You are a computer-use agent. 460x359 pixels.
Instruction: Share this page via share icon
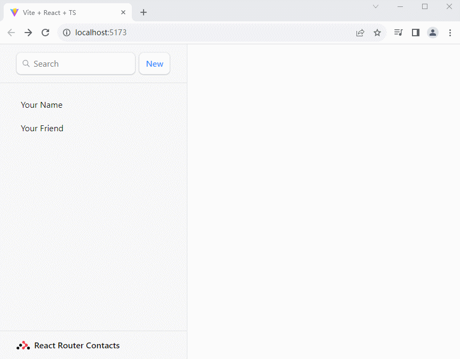[x=360, y=33]
